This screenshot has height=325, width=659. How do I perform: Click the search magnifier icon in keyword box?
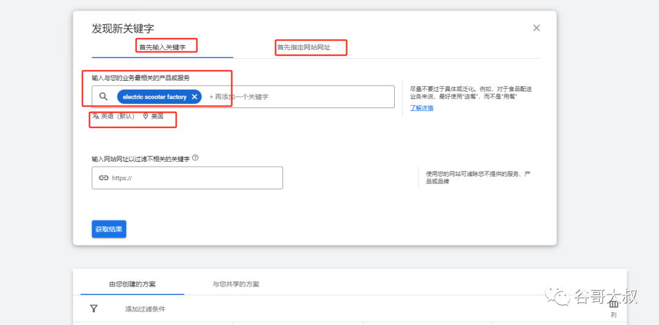[x=104, y=97]
